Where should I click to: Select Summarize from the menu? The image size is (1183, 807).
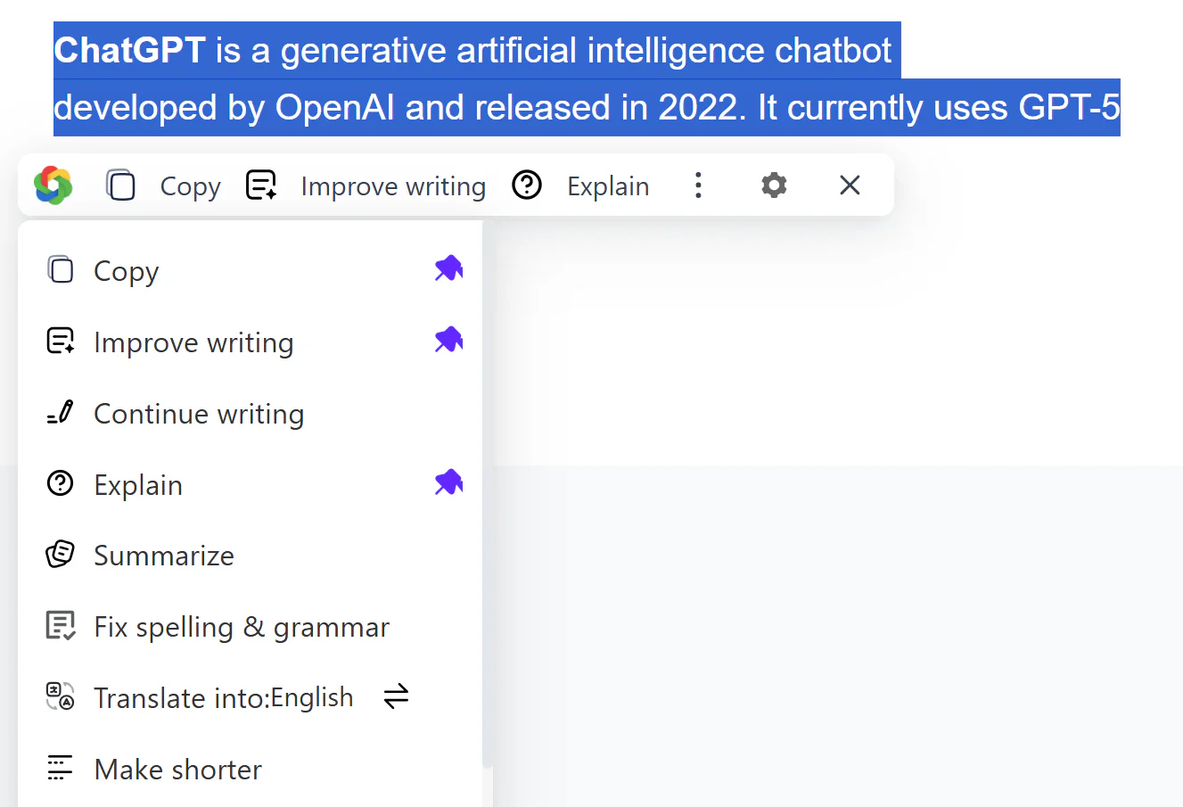(164, 555)
